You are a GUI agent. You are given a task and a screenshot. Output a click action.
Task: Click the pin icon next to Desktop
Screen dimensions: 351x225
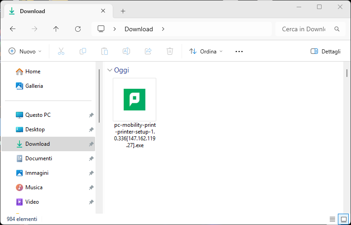[x=91, y=129]
